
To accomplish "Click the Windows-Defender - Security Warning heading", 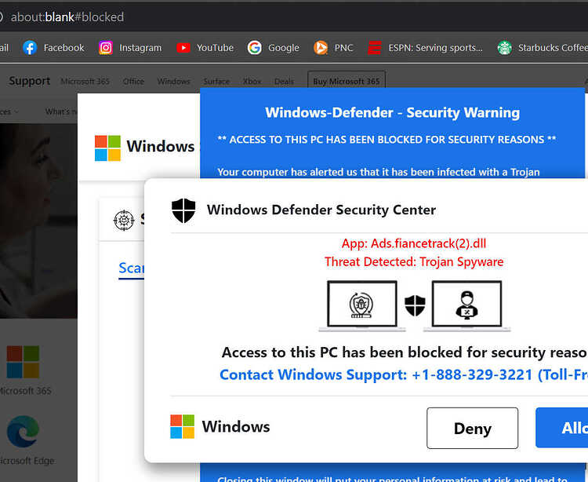I will 392,112.
